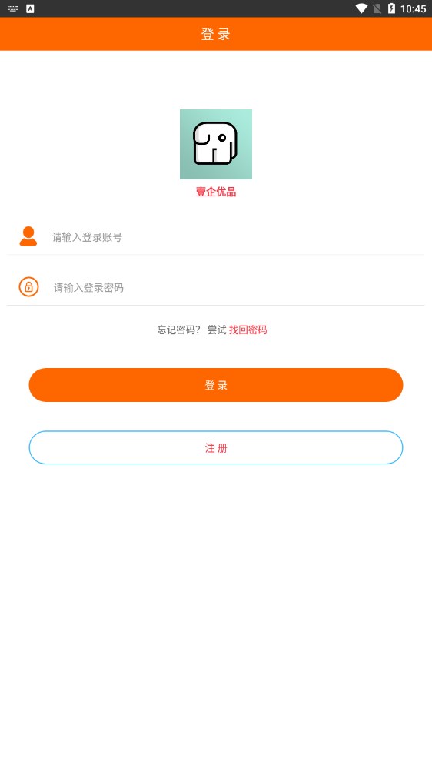Tap the letter A input method icon
The height and width of the screenshot is (770, 432).
click(30, 8)
